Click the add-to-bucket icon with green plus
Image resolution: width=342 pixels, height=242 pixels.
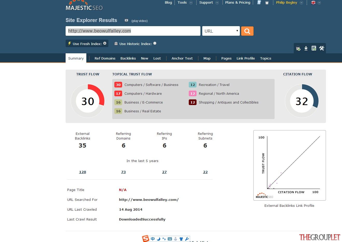click(298, 48)
